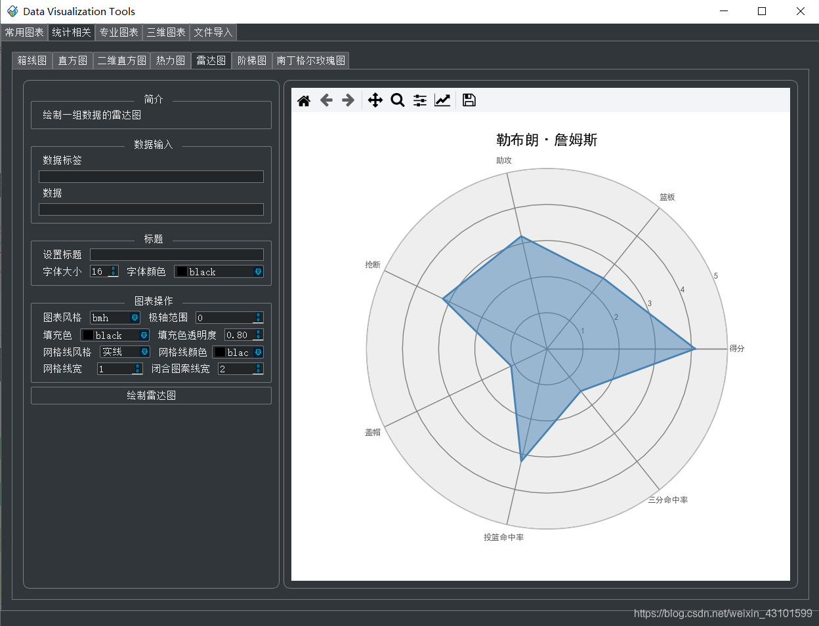Go back to previous chart view
This screenshot has width=819, height=626.
click(x=326, y=100)
